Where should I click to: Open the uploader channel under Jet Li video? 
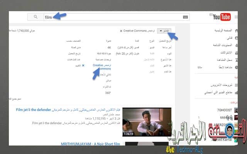[112, 115]
